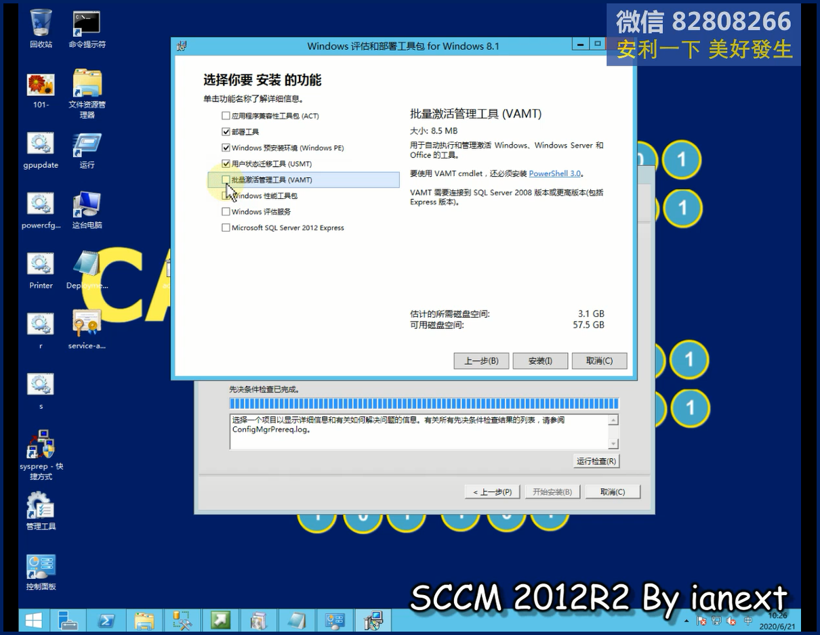Open File Explorer from the taskbar
The width and height of the screenshot is (820, 635).
coord(144,620)
